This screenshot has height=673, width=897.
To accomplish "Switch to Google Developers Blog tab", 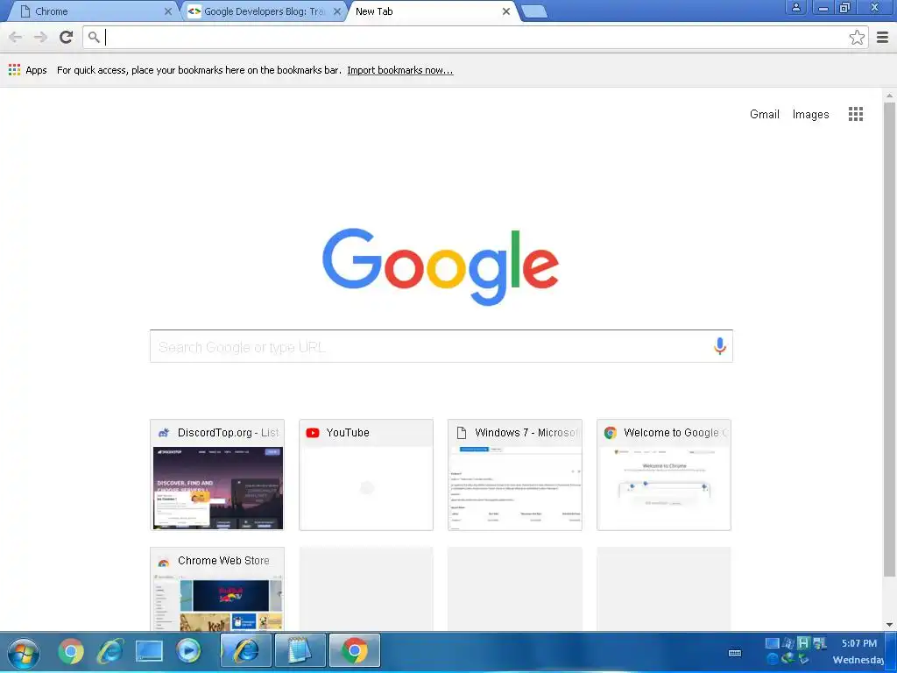I will [264, 11].
